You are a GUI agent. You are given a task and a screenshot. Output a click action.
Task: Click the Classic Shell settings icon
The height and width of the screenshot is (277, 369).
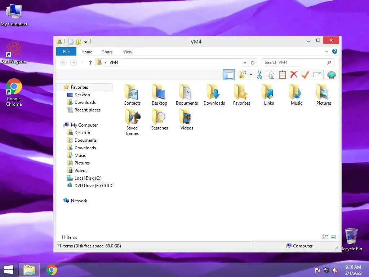tap(332, 75)
